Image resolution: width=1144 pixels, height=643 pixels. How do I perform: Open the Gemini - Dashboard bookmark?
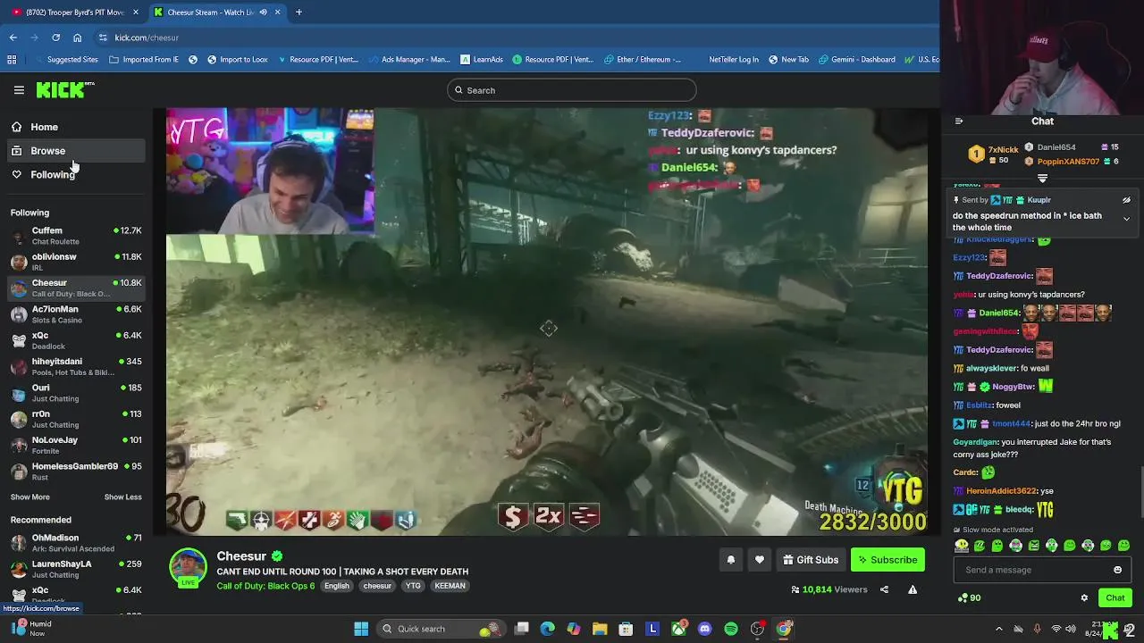click(x=855, y=60)
